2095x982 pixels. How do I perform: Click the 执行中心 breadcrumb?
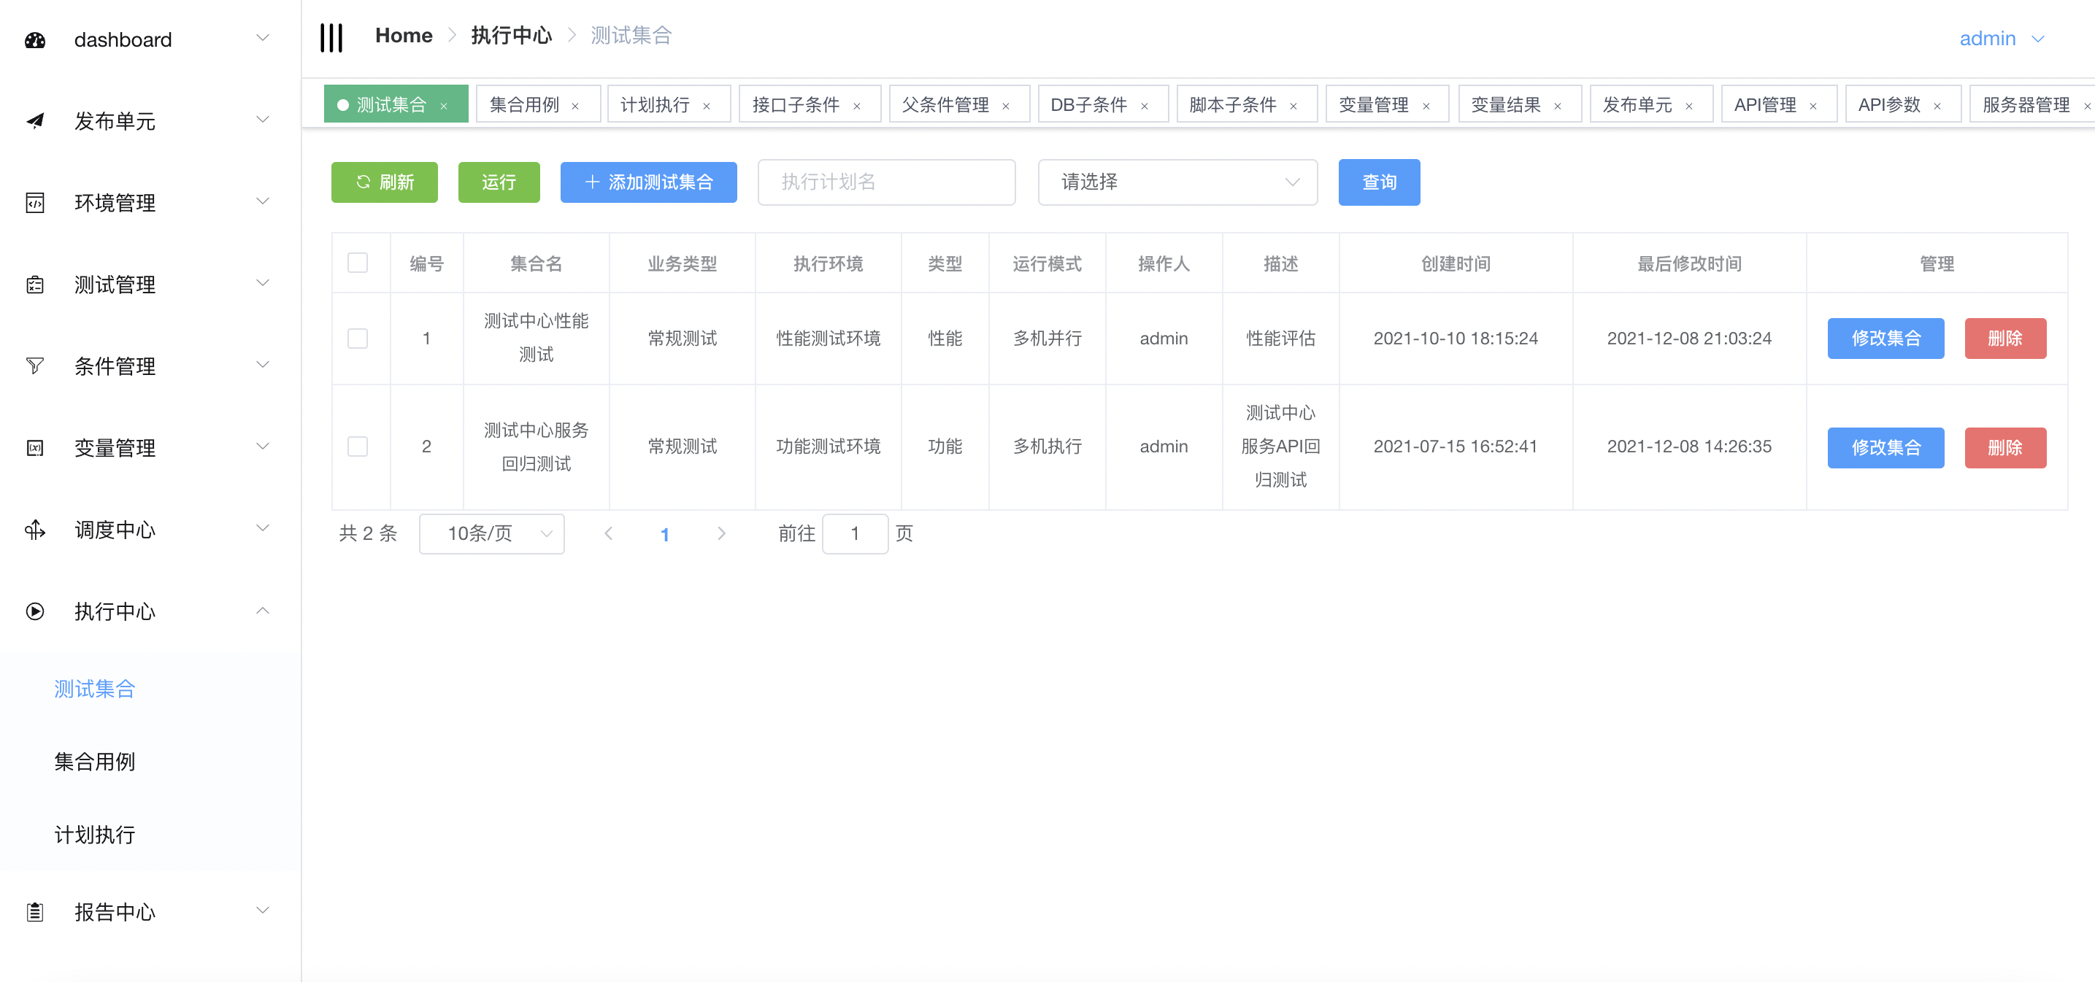(x=512, y=36)
